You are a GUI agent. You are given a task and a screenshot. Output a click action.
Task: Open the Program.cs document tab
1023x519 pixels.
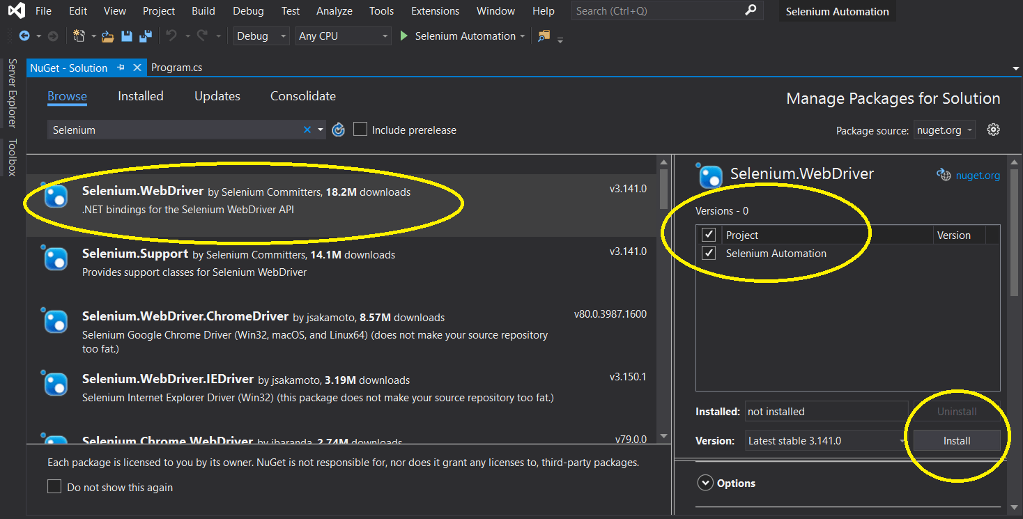[177, 68]
